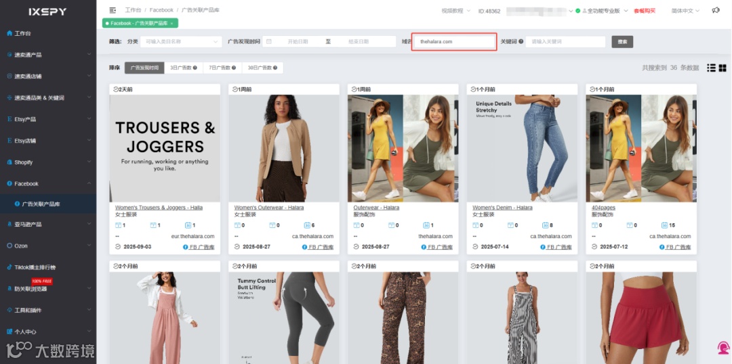Open the 分类 category combo box
This screenshot has width=732, height=364.
[181, 41]
